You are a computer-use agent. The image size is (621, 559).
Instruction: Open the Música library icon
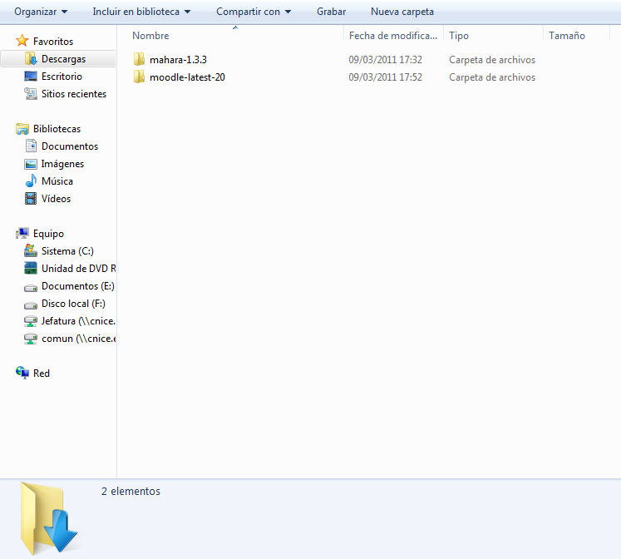(31, 181)
